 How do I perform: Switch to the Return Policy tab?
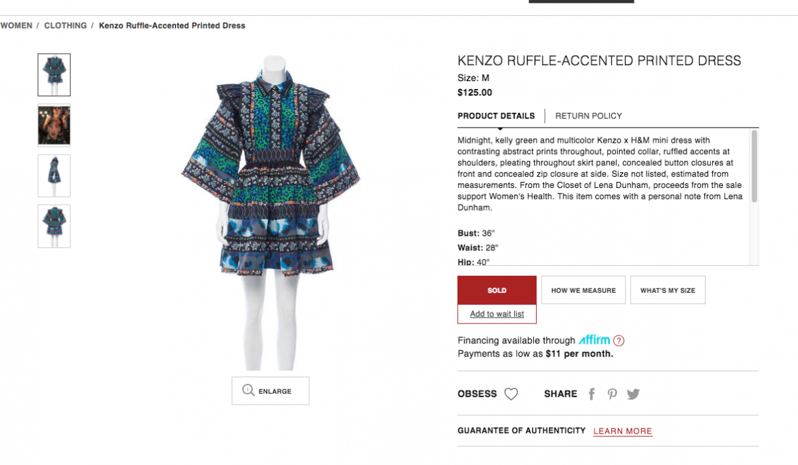point(589,116)
